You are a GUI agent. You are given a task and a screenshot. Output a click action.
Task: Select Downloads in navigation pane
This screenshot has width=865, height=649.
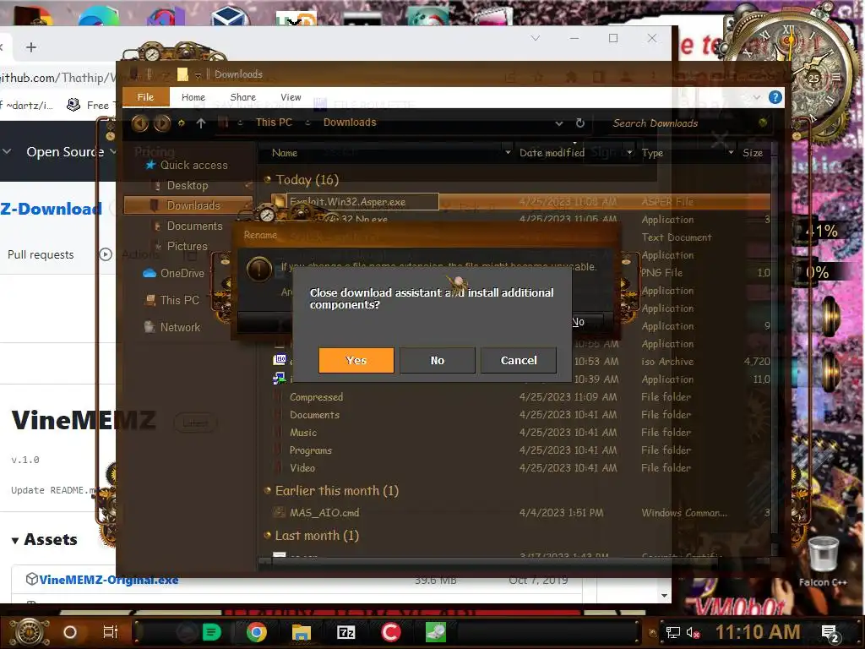188,205
